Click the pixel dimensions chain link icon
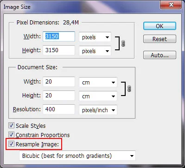Image resolution: width=185 pixels, height=168 pixels. (x=123, y=44)
